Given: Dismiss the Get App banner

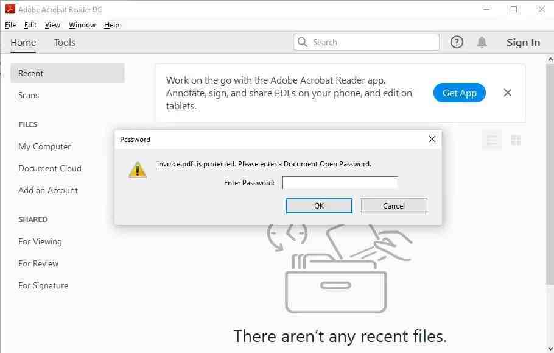Looking at the screenshot, I should 507,93.
